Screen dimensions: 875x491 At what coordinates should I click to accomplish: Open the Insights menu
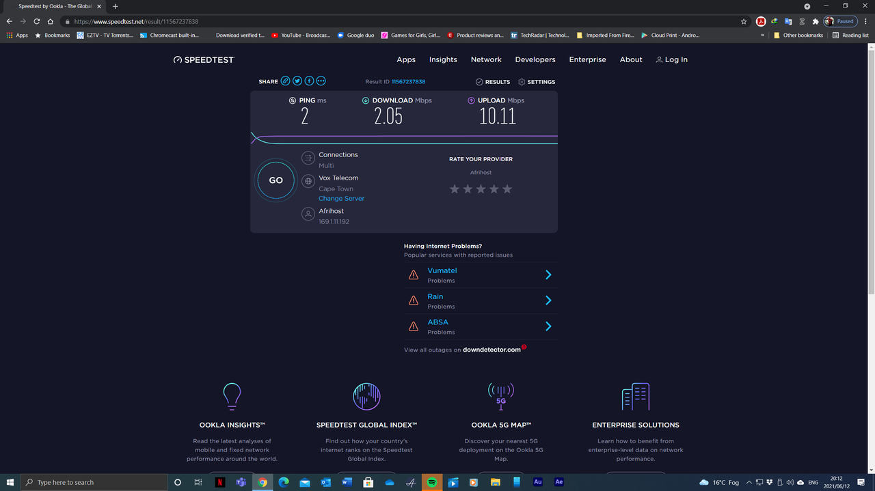click(x=443, y=59)
